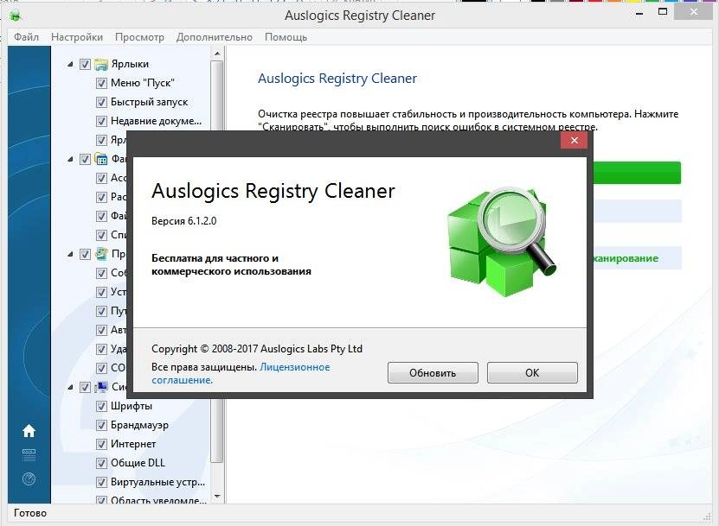Open the Помощь menu
719x526 pixels.
pos(286,37)
